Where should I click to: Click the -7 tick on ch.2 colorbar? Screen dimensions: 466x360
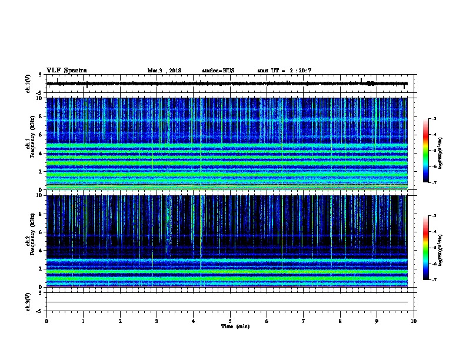tap(434, 279)
